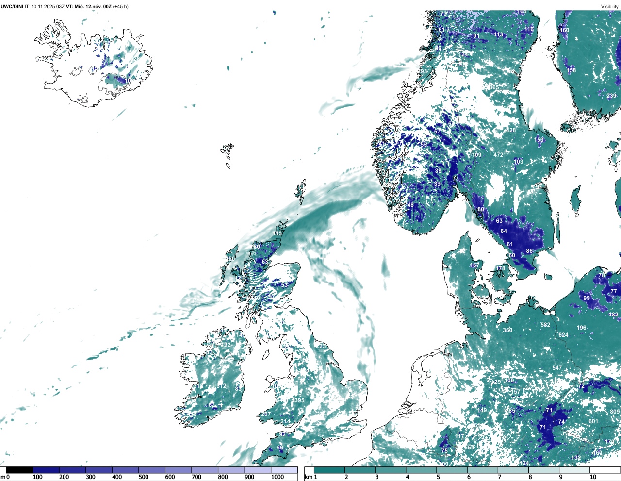Image resolution: width=621 pixels, height=481 pixels.
Task: Click the 'Visibility' title label
Action: 610,7
